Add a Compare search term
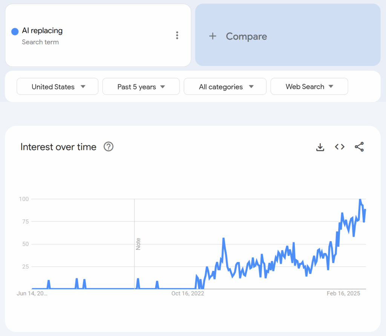The height and width of the screenshot is (336, 386). tap(288, 35)
